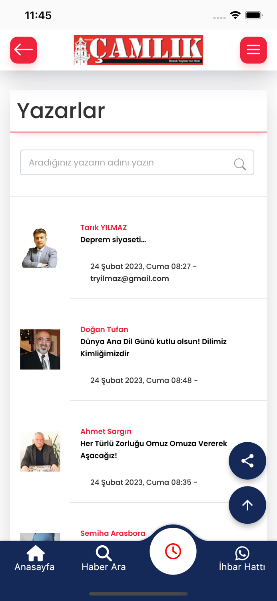
Task: Open the article 'Deprem siyaseti…'
Action: [x=113, y=239]
